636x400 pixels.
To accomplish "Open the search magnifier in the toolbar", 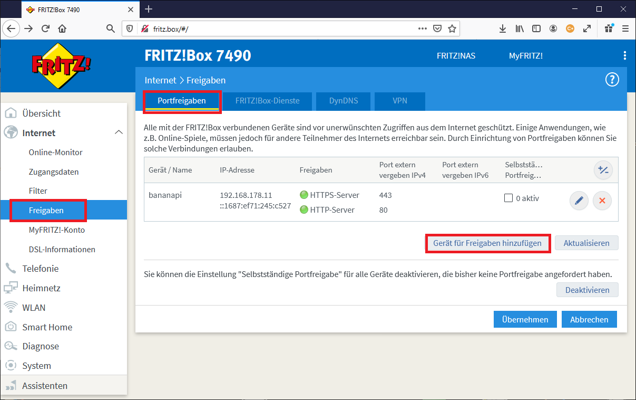I will (x=111, y=28).
